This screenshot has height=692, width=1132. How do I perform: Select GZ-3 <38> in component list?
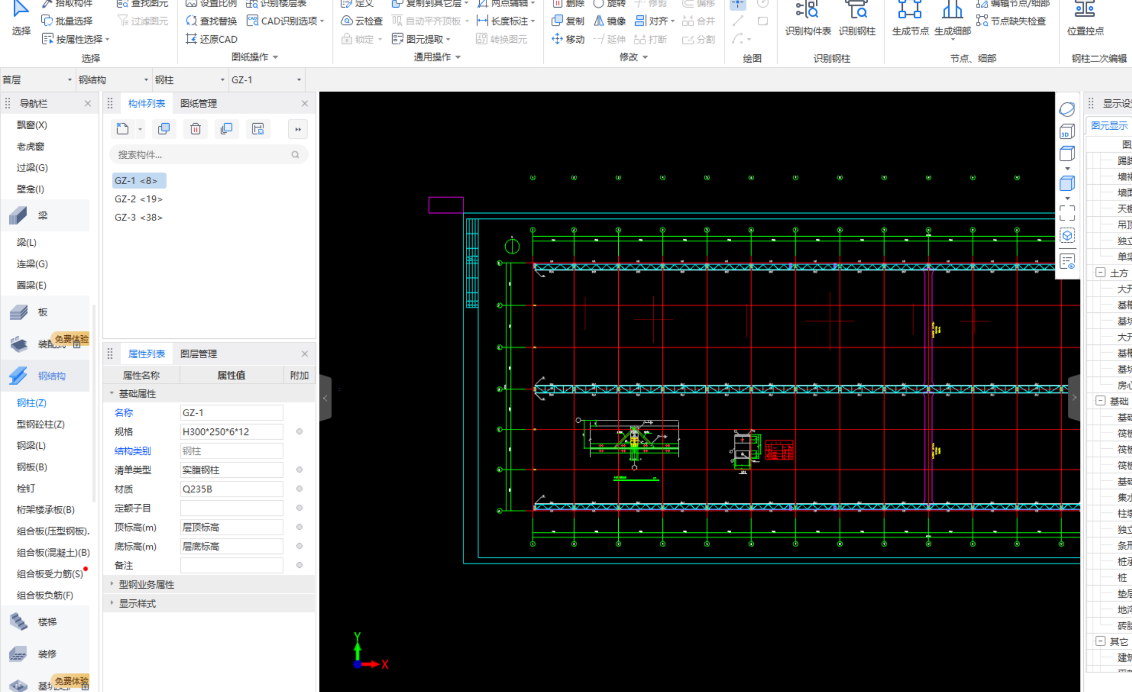click(139, 217)
